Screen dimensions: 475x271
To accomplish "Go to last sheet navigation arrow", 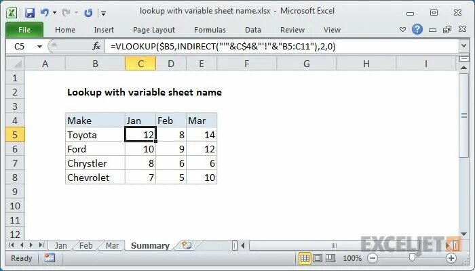I will click(x=41, y=245).
